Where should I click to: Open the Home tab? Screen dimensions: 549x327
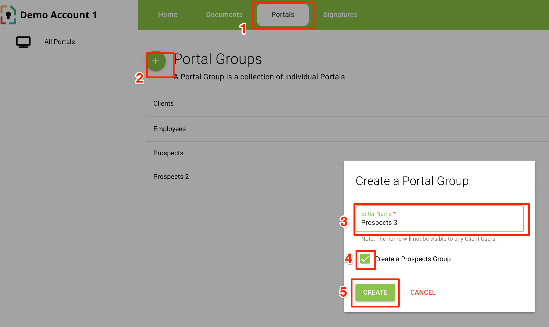click(x=168, y=15)
